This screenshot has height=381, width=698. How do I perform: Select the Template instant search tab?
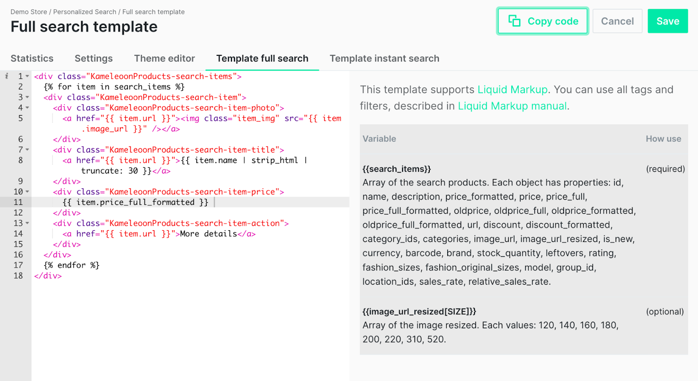[384, 58]
